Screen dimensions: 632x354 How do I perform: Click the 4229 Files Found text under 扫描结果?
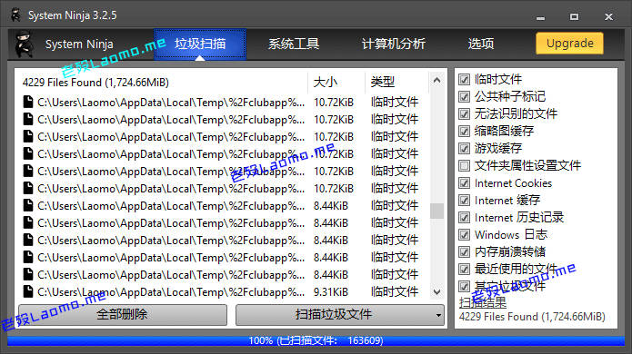[x=532, y=317]
